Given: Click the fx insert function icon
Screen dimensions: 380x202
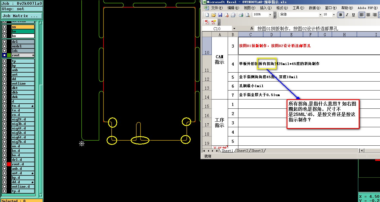Looking at the screenshot, I should 252,29.
